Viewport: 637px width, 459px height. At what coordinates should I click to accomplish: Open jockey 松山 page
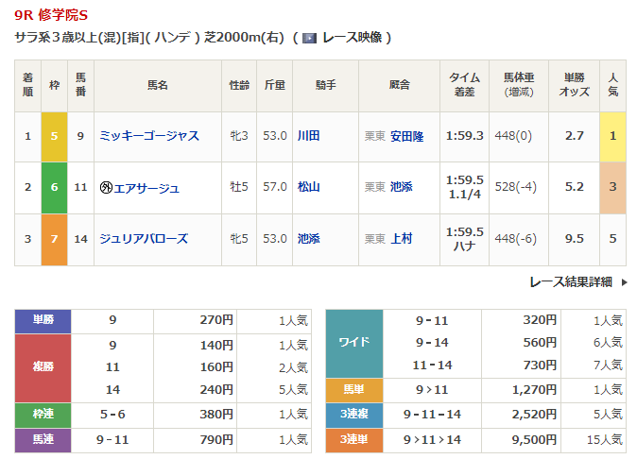(308, 187)
